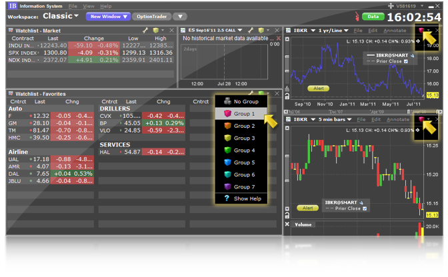
Task: Click pin icon next to IBKR@SMART in 5 min chart
Action: 361,202
